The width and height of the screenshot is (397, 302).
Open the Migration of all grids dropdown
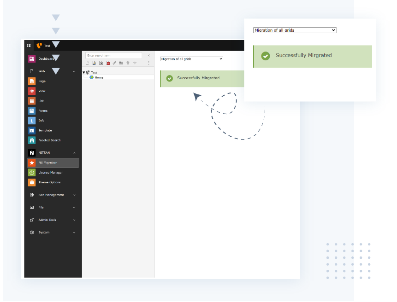[191, 59]
